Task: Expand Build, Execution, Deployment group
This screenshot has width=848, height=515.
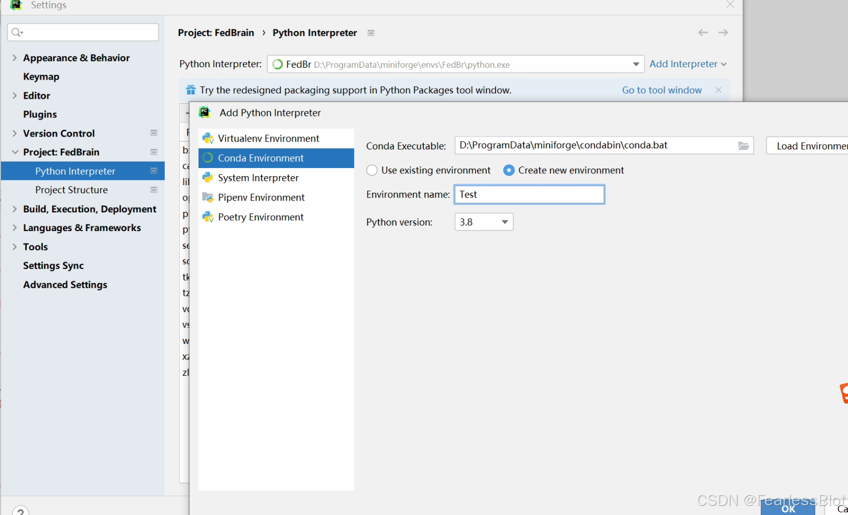Action: click(x=14, y=209)
